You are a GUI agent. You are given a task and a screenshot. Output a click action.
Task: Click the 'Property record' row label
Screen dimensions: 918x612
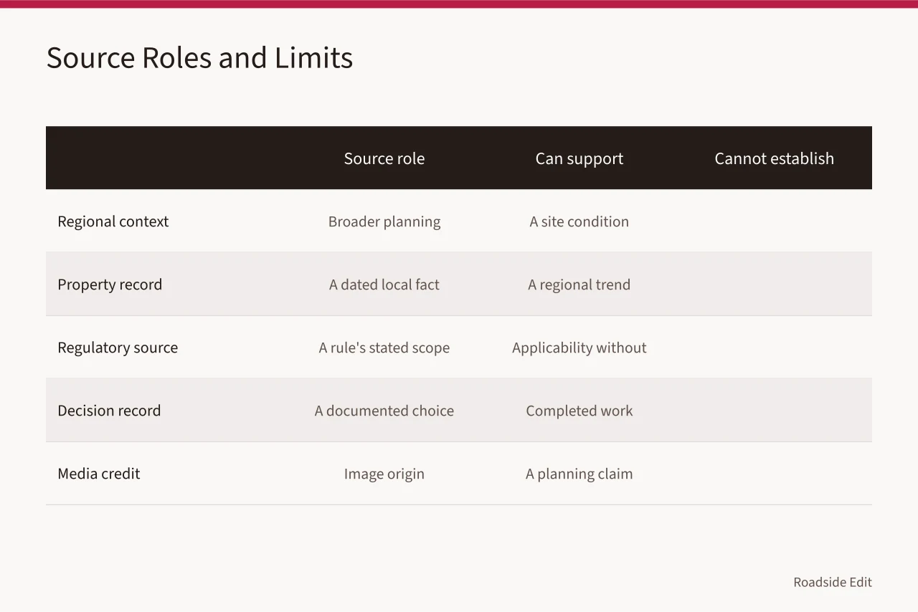pos(110,285)
